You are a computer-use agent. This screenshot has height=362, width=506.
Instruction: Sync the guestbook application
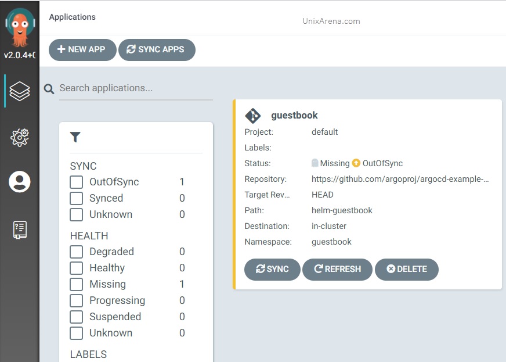(272, 269)
